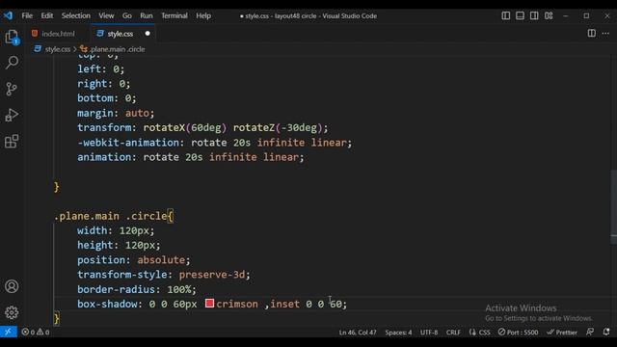The height and width of the screenshot is (347, 617).
Task: Open the Selection menu
Action: point(75,15)
